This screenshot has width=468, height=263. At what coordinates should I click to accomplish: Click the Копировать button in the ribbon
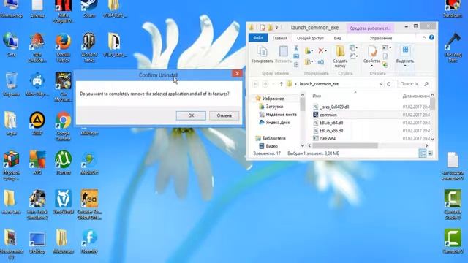(x=262, y=54)
